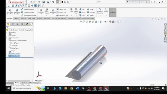Viewport: 167px width, 94px height.
Task: Expand the Annotations tree node
Action: [7, 38]
